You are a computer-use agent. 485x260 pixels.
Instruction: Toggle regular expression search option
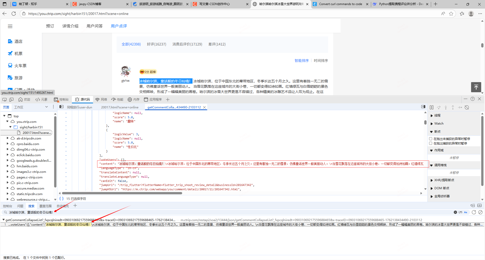tap(460, 212)
